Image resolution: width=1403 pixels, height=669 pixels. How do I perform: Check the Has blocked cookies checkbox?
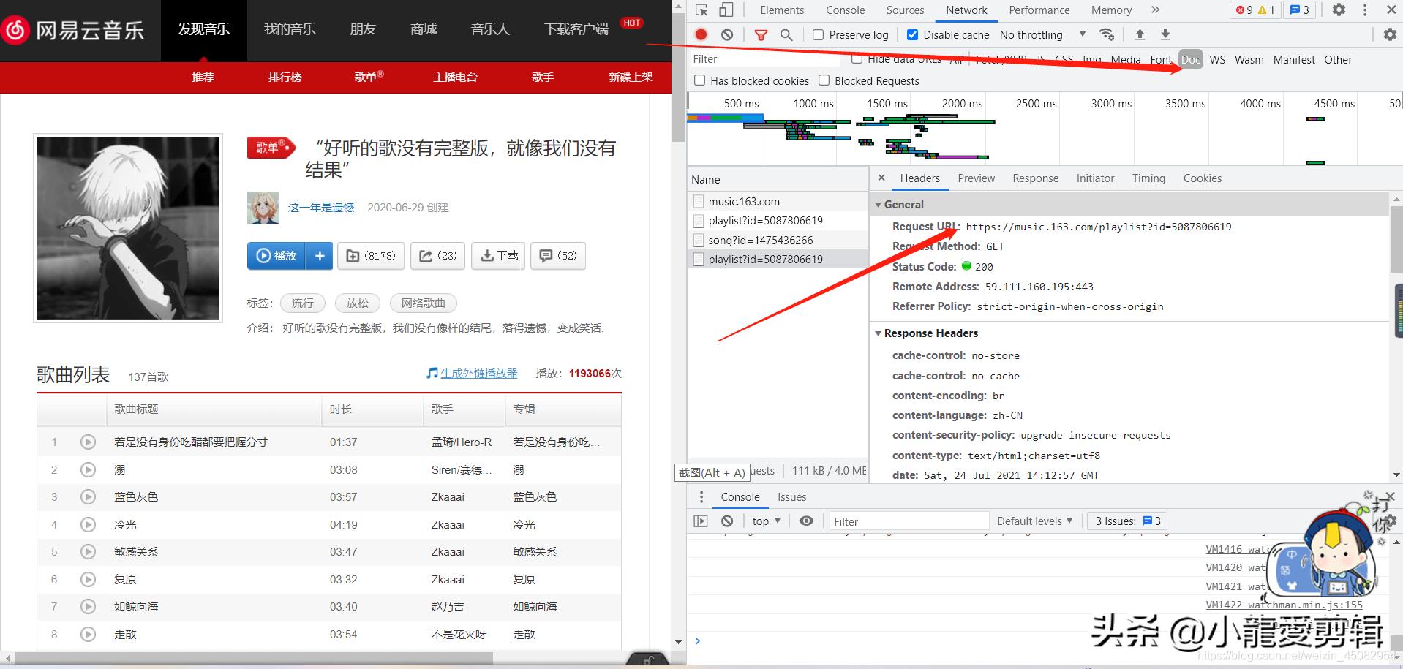(699, 80)
